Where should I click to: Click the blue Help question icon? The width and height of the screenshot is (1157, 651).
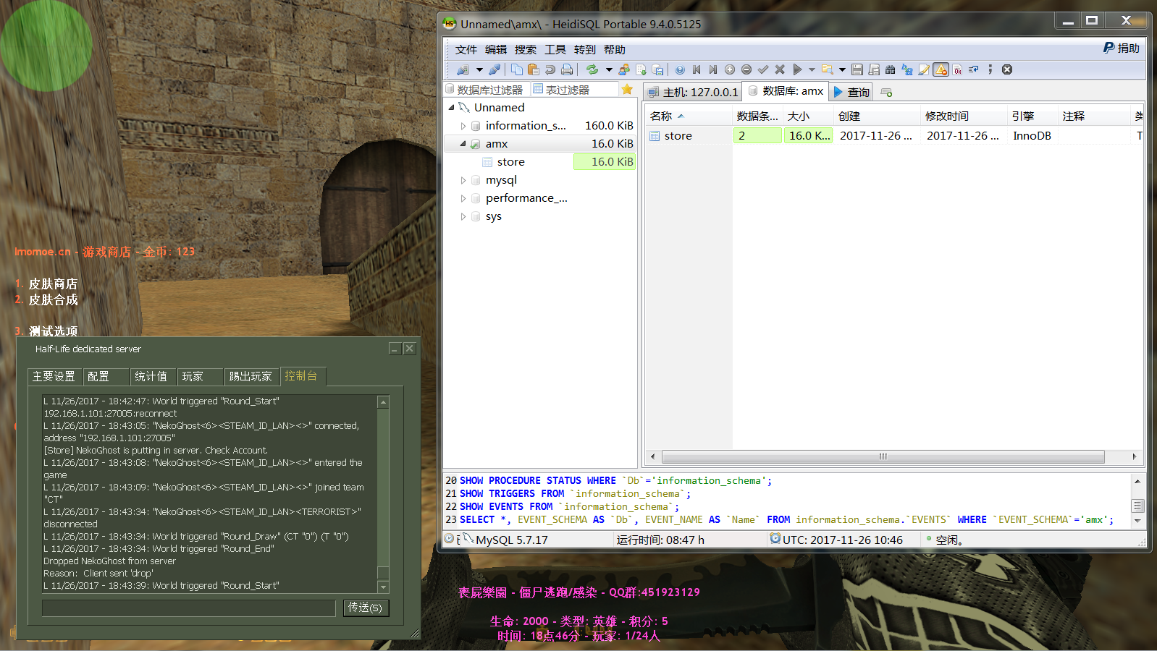pos(680,69)
